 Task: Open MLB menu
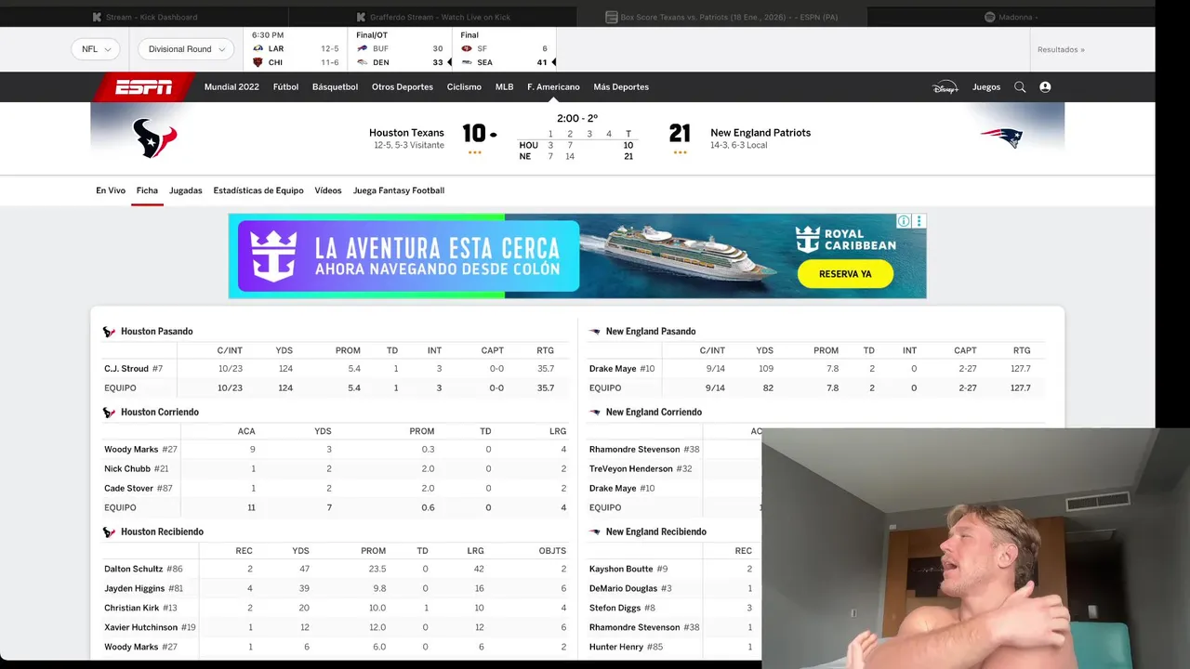[x=504, y=87]
